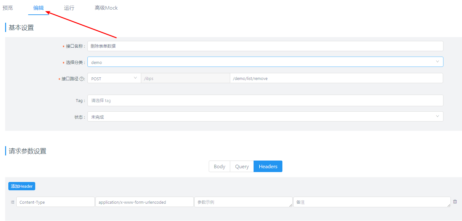This screenshot has height=221, width=462.
Task: Open the 运行 tab
Action: point(69,8)
